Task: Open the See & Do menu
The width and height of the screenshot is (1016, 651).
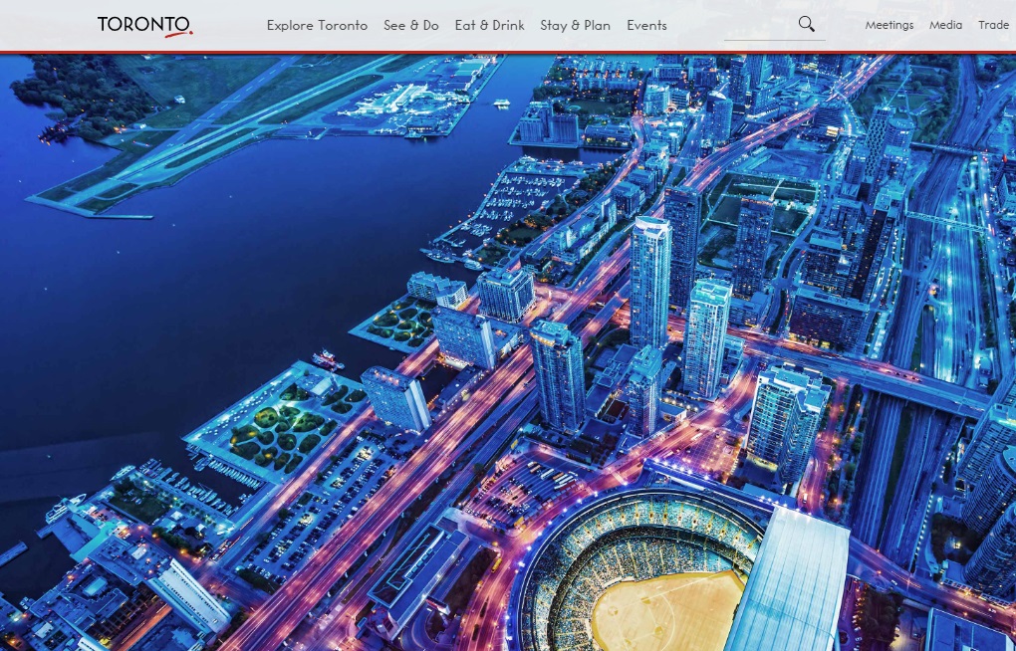Action: (x=410, y=25)
